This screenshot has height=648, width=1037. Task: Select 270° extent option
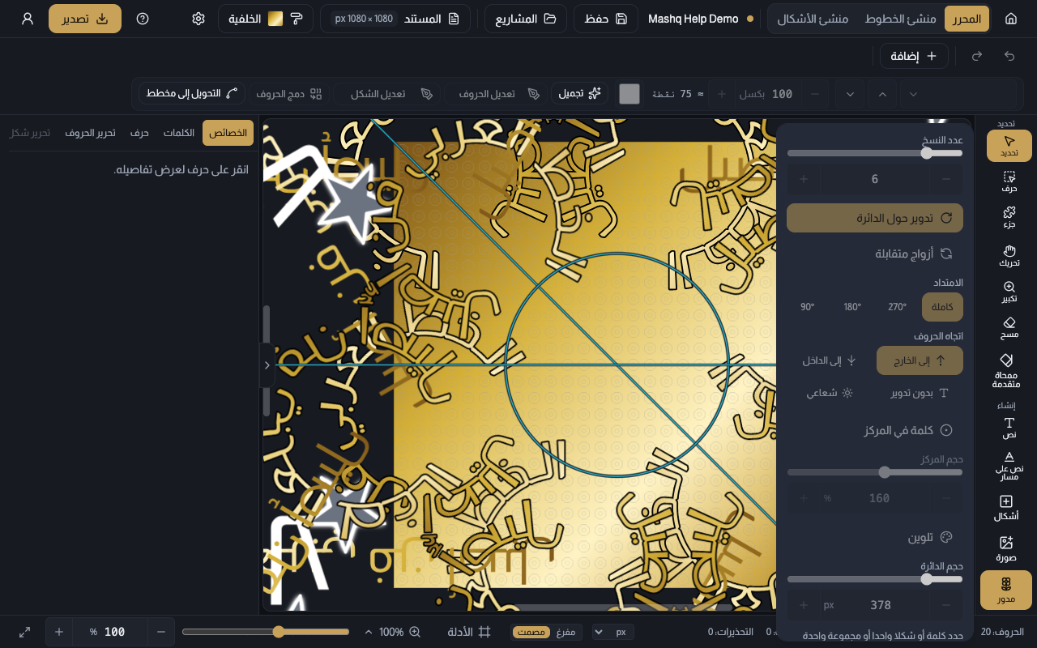pos(898,307)
